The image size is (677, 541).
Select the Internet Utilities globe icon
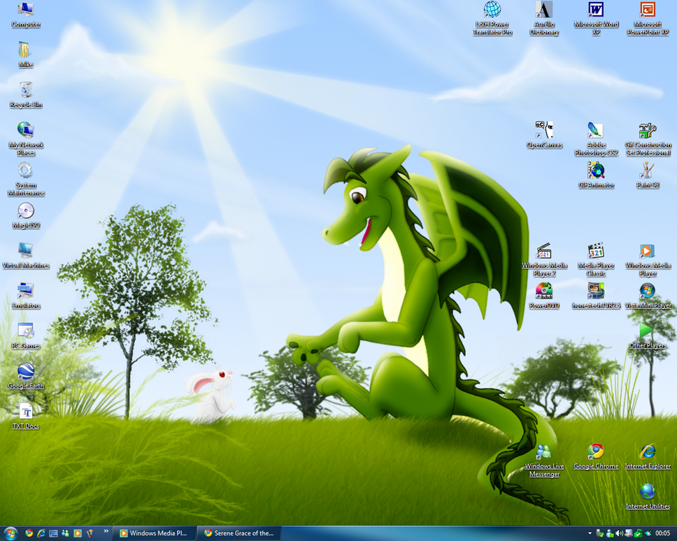click(x=648, y=497)
